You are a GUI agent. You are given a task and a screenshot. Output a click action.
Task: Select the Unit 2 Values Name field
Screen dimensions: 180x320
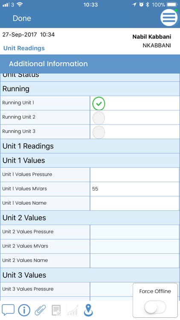coord(135,261)
